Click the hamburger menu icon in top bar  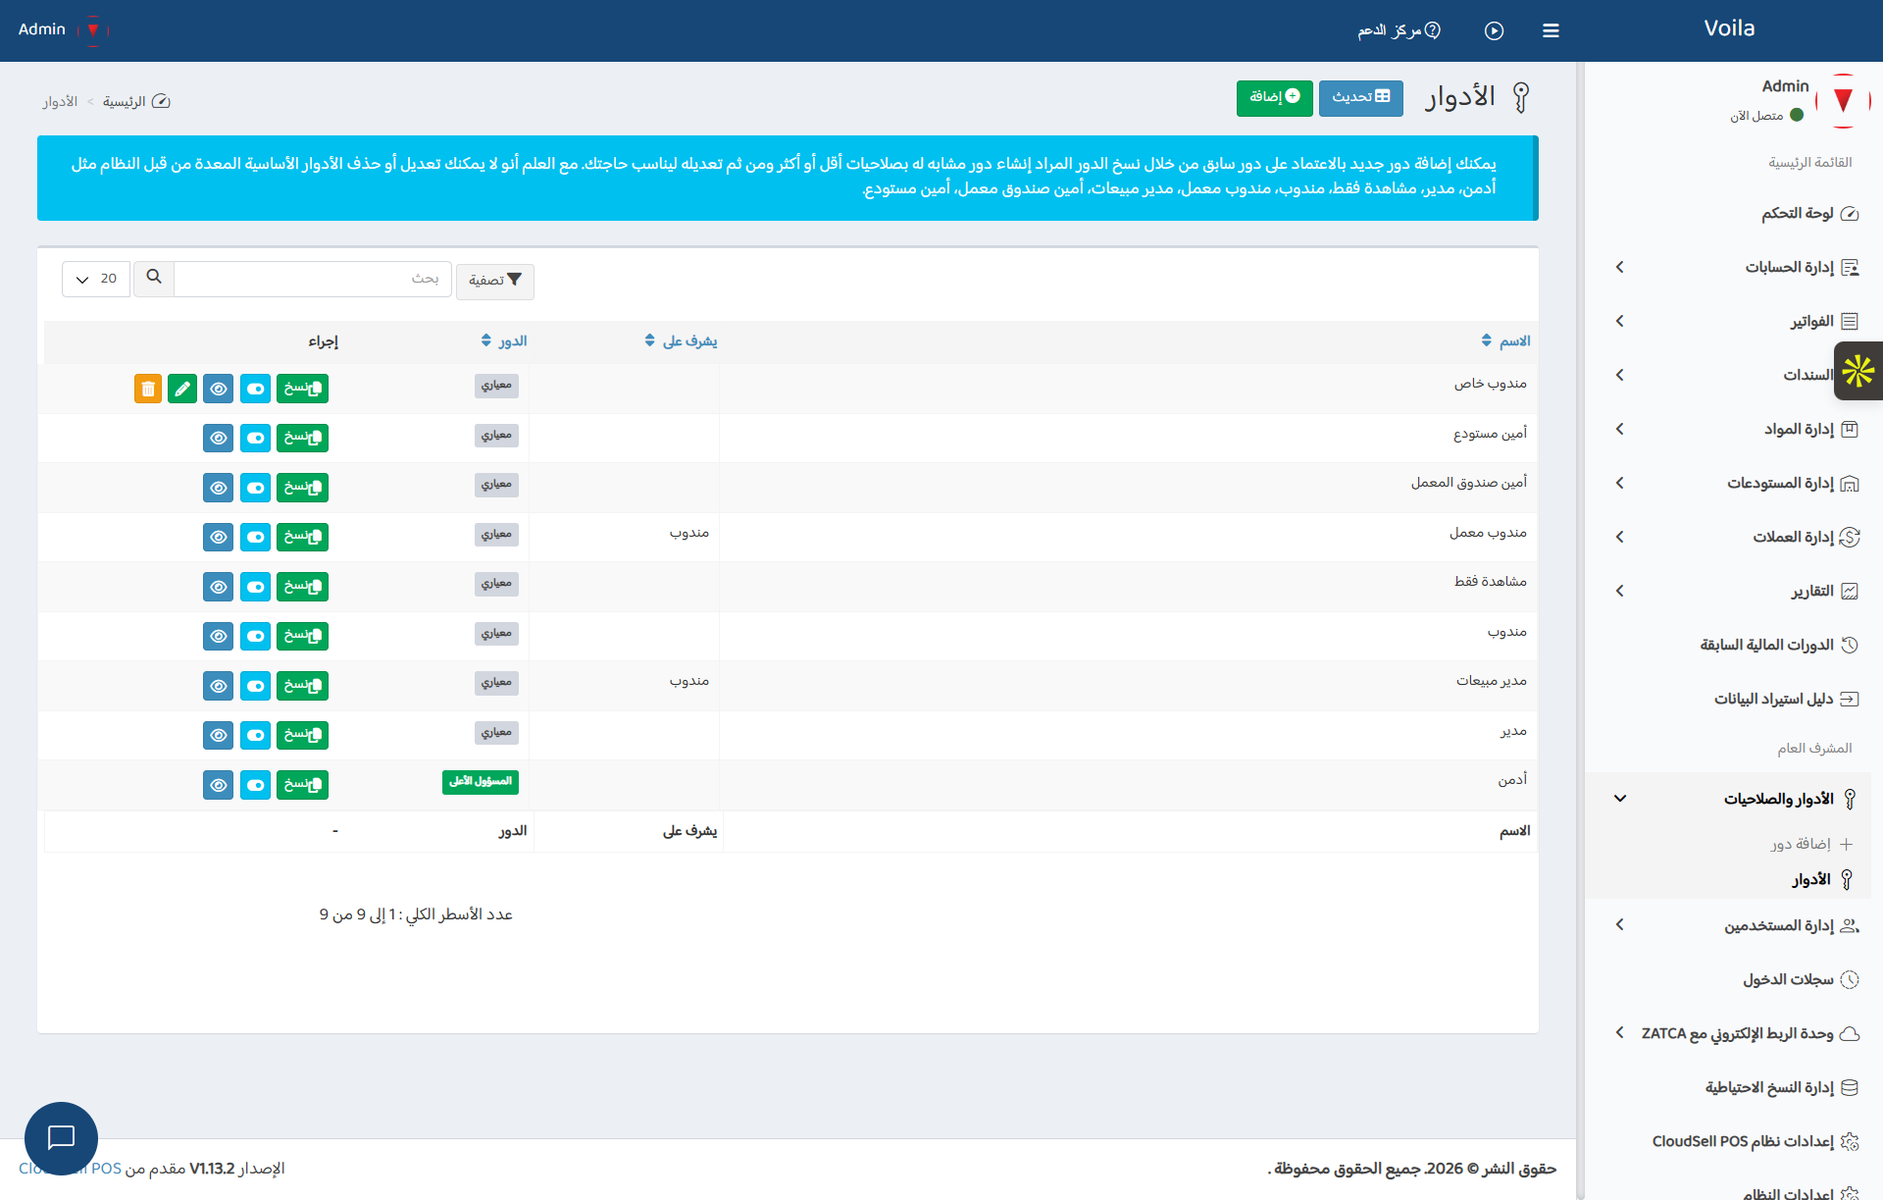click(x=1551, y=30)
